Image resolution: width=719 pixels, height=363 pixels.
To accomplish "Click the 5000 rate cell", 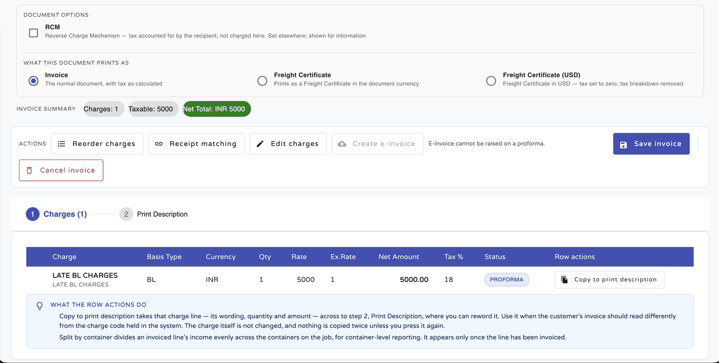I will (x=306, y=279).
